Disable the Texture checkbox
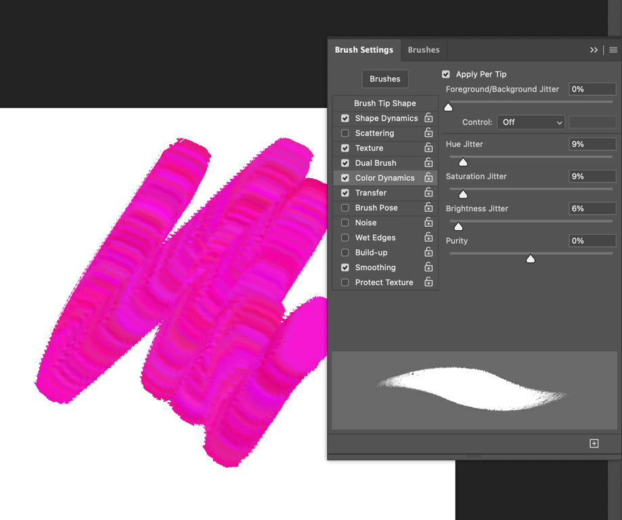 coord(345,148)
